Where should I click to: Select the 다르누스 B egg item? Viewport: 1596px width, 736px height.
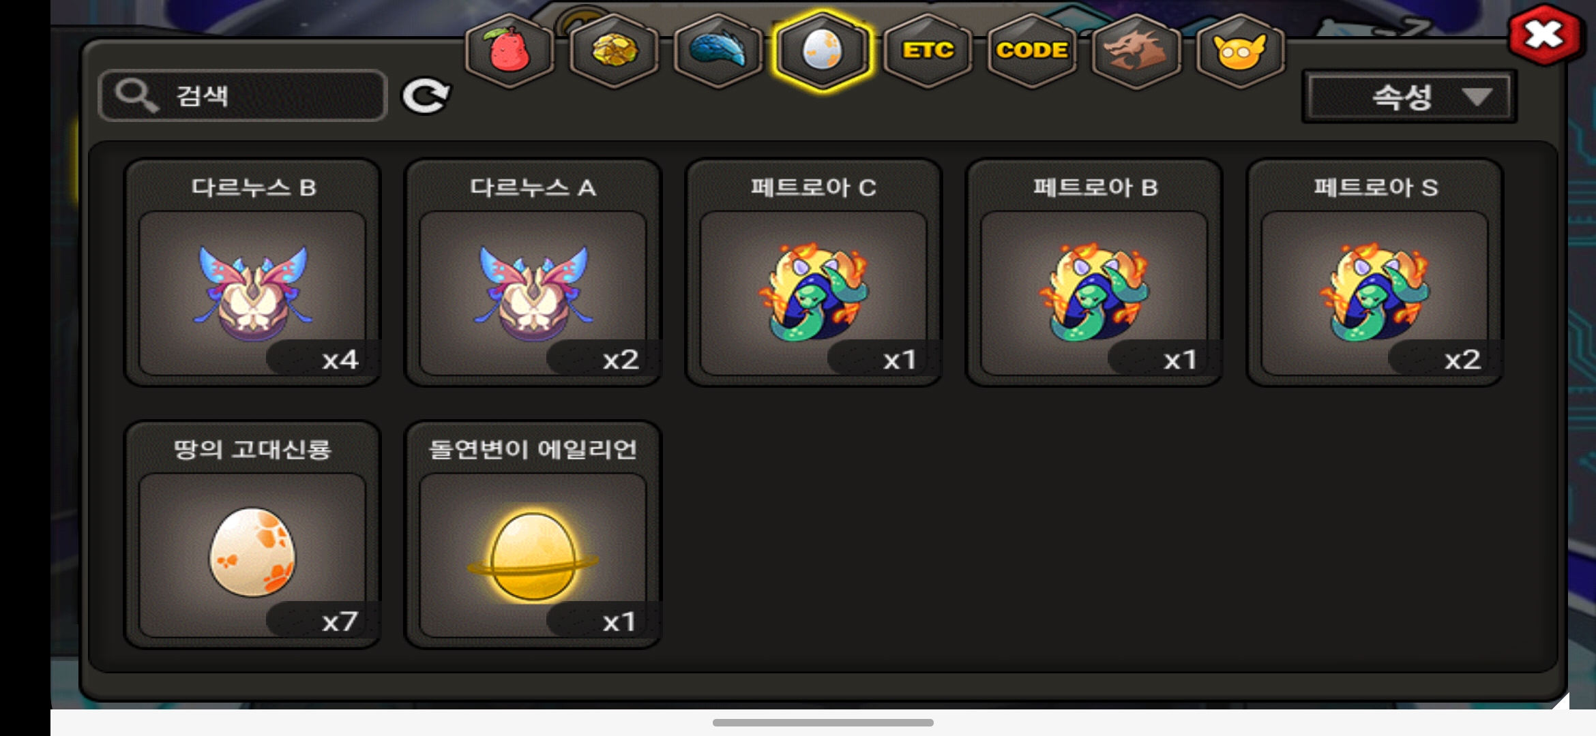point(252,273)
